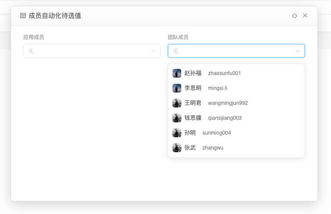The height and width of the screenshot is (214, 331).
Task: Choose 王明君 in the member list
Action: coord(236,103)
